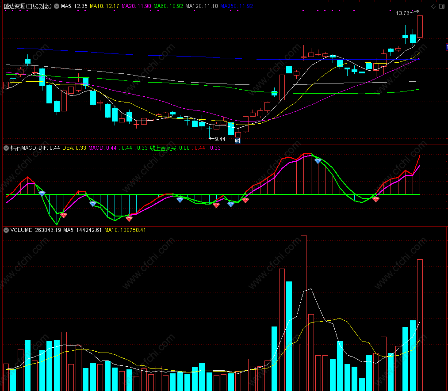Select the MA5: 12.65 label in price chart
This screenshot has width=448, height=391.
(x=74, y=6)
